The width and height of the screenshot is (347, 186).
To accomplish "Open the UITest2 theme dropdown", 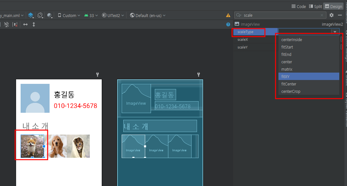I will [113, 15].
